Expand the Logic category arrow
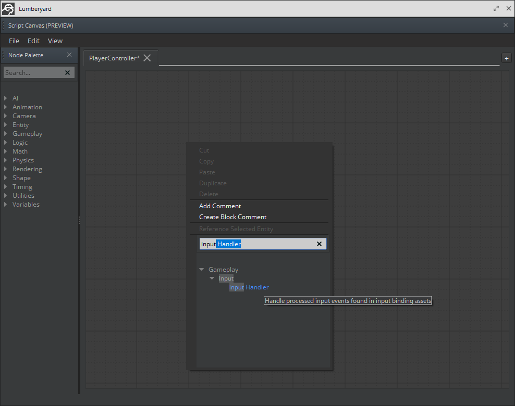Screen dimensions: 515x406 click(x=5, y=142)
